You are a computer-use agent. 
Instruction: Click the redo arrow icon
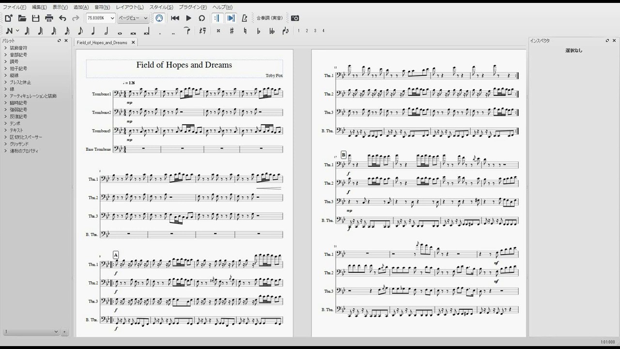click(76, 18)
